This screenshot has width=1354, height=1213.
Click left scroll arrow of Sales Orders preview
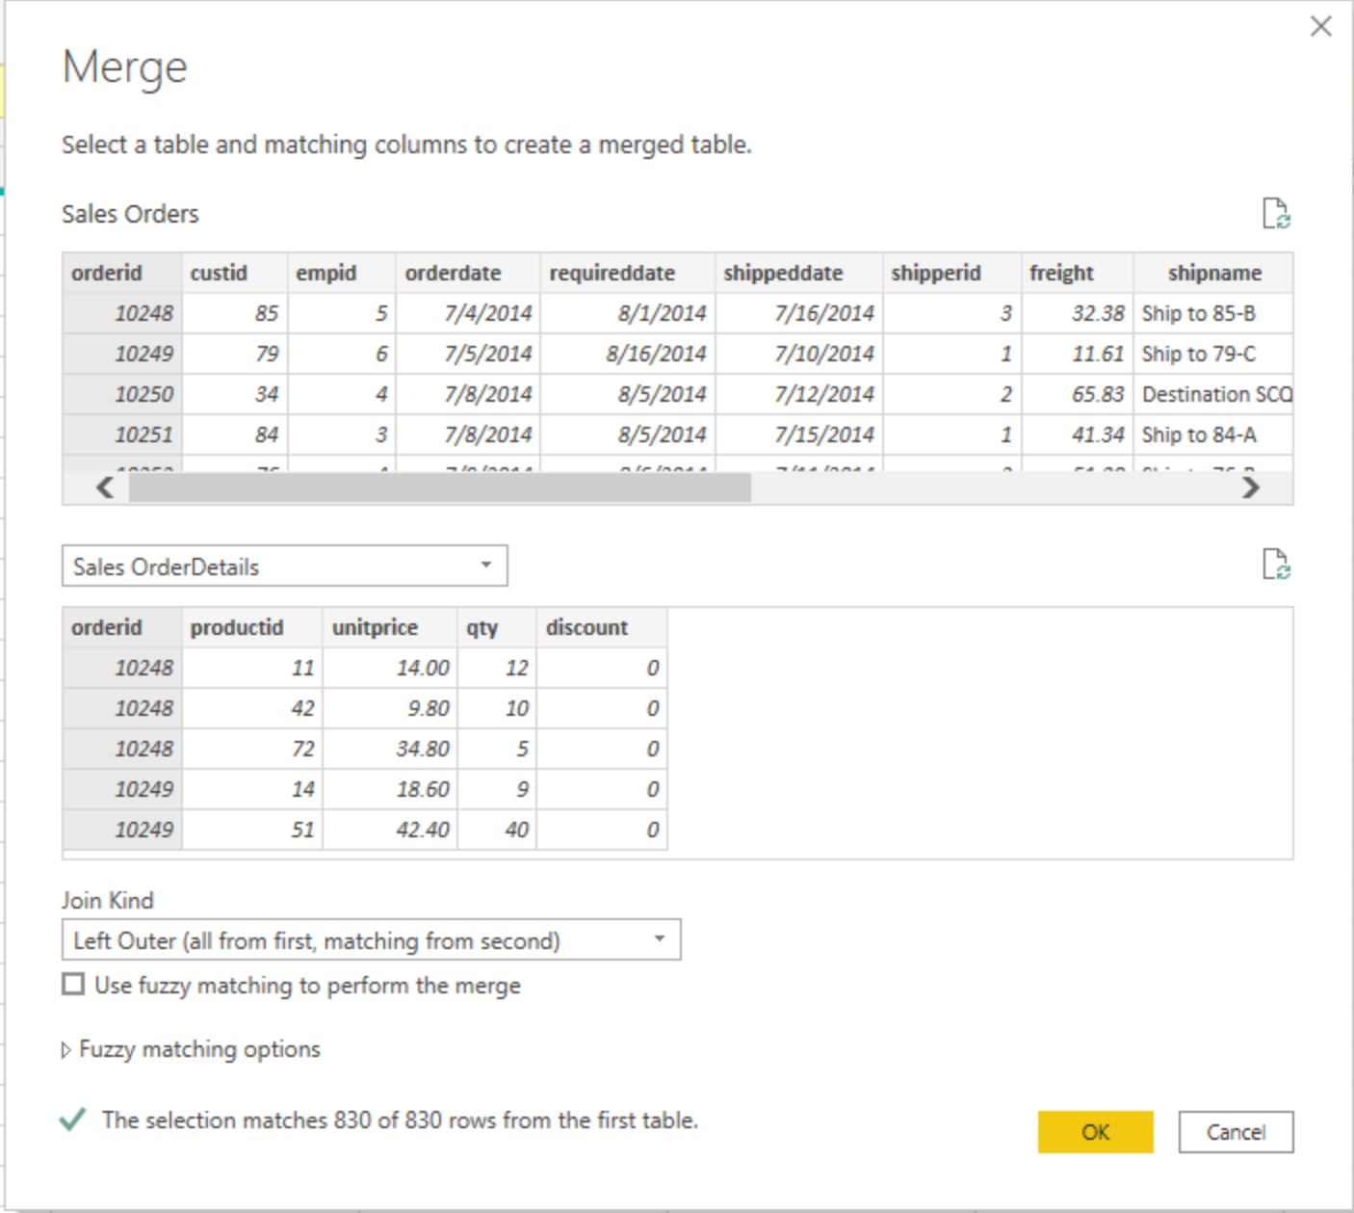point(105,488)
